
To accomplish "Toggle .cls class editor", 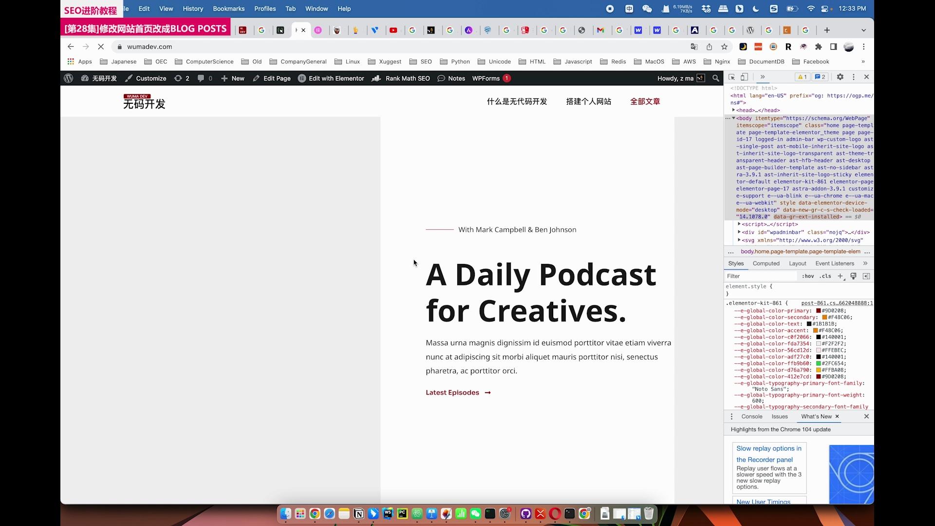I will [x=825, y=276].
